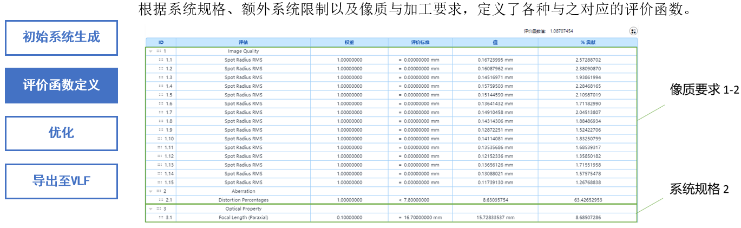Image resolution: width=741 pixels, height=228 pixels.
Task: Collapse the Aberration group 2
Action: (150, 191)
